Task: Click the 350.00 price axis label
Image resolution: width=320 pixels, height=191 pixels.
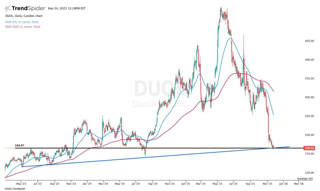Action: pyautogui.click(x=309, y=79)
